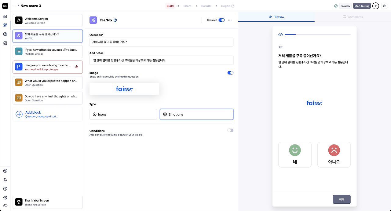Select the 'Do you have any final thoughts' block

(x=48, y=98)
